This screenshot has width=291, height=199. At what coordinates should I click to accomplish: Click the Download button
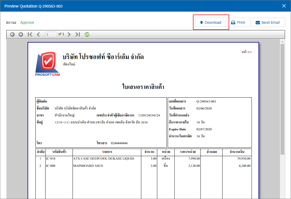[x=211, y=22]
